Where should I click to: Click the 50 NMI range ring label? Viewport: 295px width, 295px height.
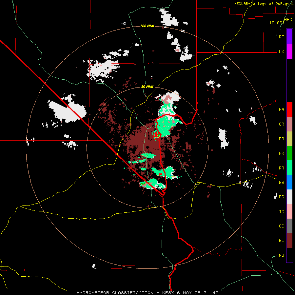(147, 87)
